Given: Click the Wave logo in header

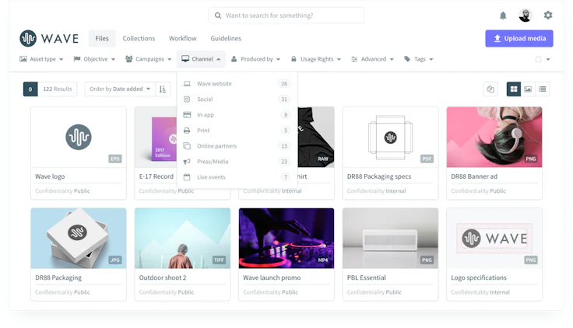Looking at the screenshot, I should click(49, 38).
